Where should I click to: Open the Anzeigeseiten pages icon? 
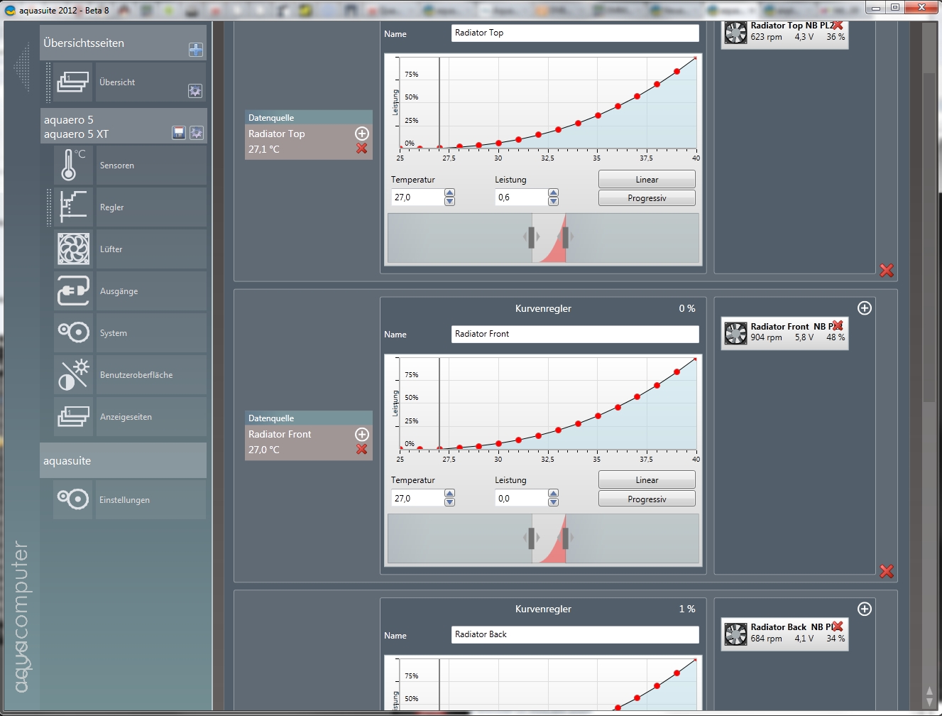coord(73,416)
